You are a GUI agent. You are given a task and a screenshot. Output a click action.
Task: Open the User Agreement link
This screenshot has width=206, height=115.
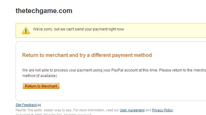coord(132,110)
